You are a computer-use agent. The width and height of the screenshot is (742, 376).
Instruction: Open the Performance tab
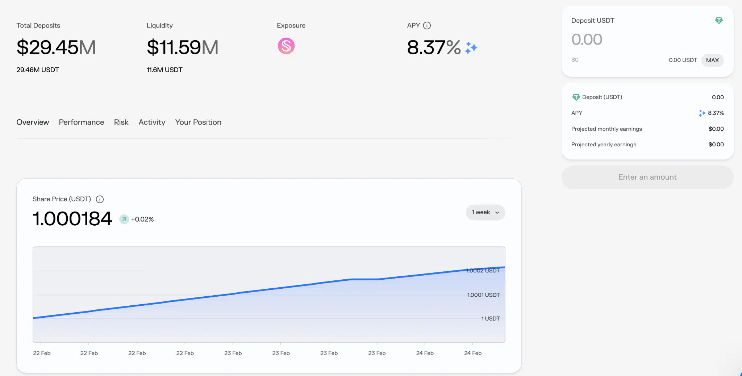(81, 122)
